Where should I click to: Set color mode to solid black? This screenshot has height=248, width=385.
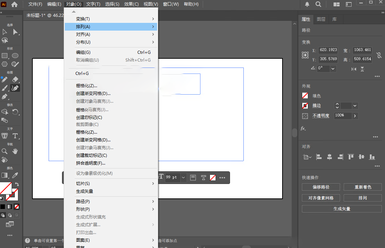coord(3,207)
